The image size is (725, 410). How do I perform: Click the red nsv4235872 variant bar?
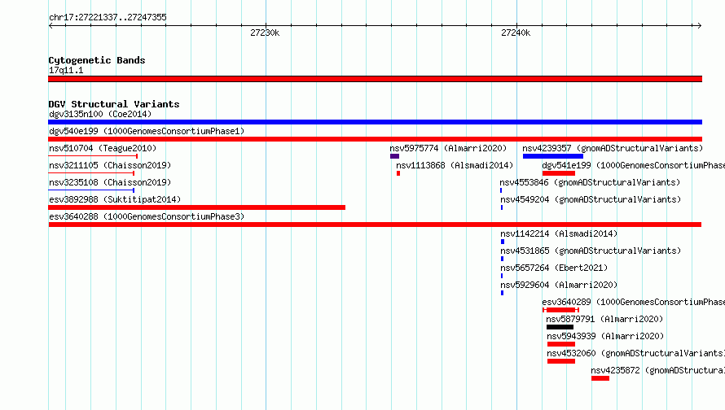600,378
